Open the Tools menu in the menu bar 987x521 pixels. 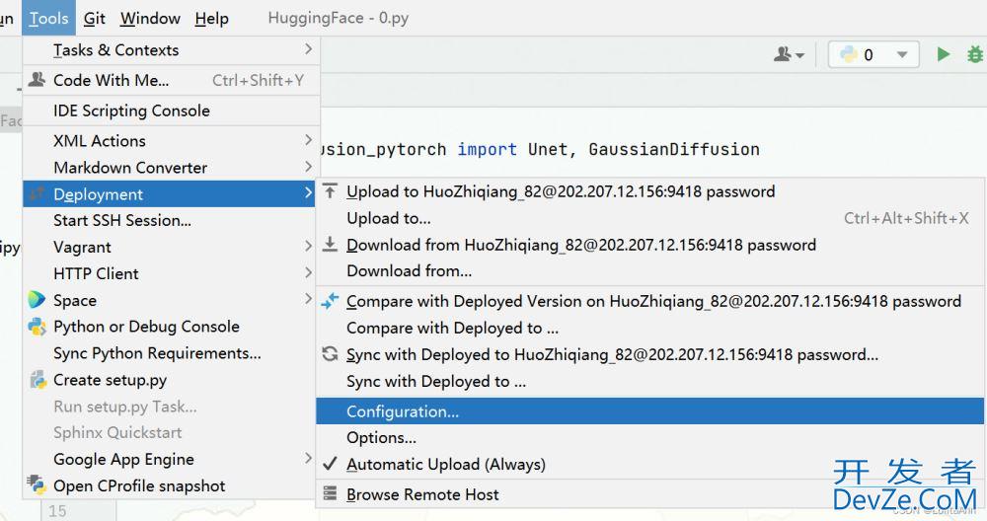pyautogui.click(x=48, y=18)
